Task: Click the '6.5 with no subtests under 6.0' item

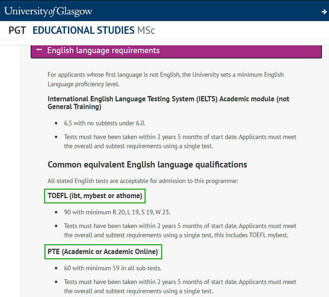Action: [105, 123]
